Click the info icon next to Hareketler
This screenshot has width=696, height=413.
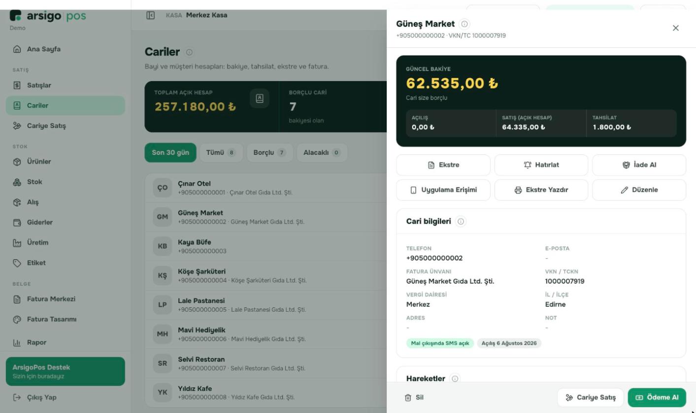pos(455,379)
